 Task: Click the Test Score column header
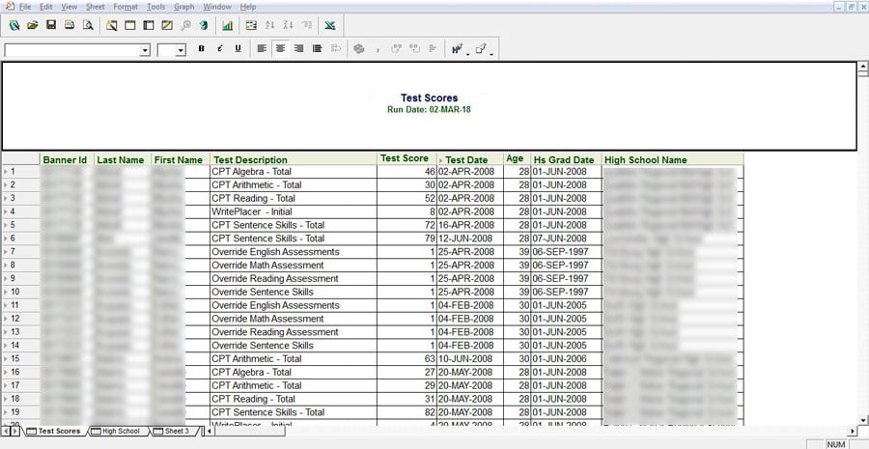[x=405, y=159]
